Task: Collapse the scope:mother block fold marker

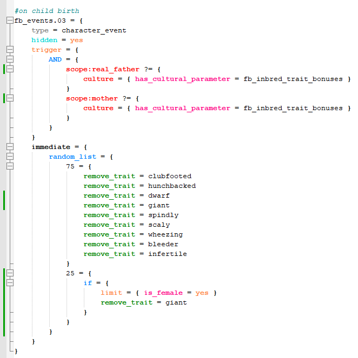Action: tap(10, 98)
